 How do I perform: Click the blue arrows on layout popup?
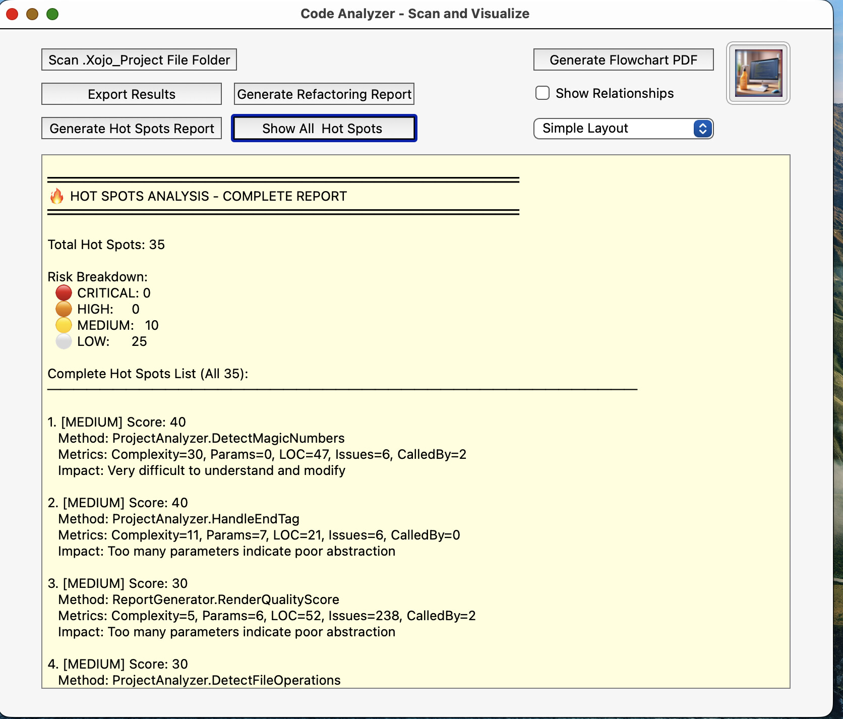(702, 129)
